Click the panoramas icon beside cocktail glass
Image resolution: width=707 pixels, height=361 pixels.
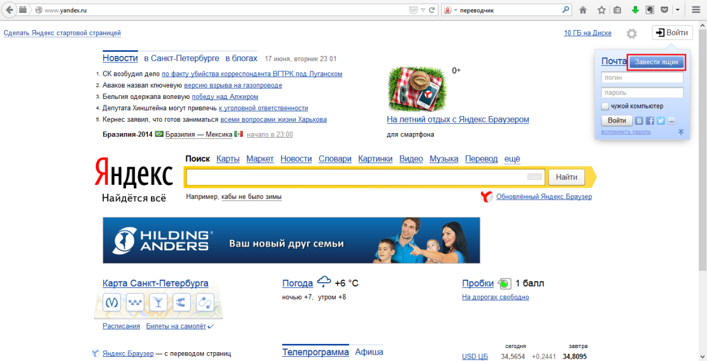[181, 303]
